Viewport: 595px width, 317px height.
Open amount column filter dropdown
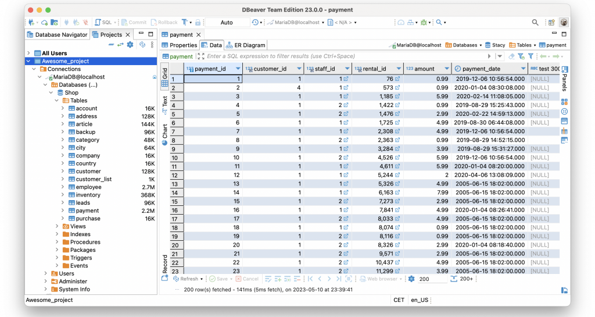coord(447,69)
